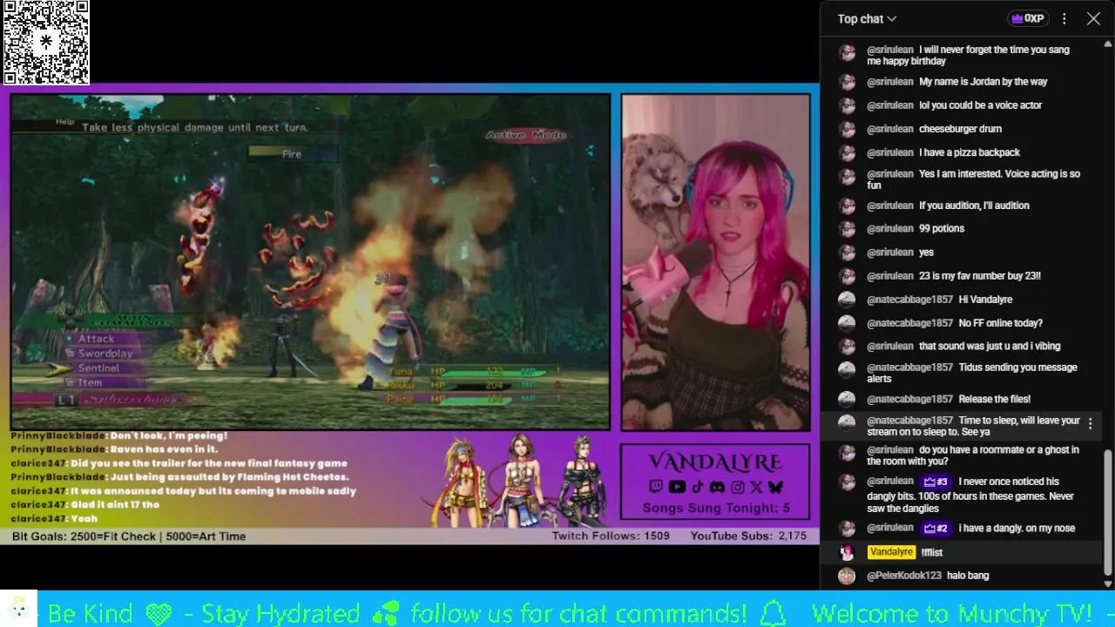Click the YouTube icon under the VANDALYRE logo
This screenshot has height=627, width=1115.
[676, 487]
